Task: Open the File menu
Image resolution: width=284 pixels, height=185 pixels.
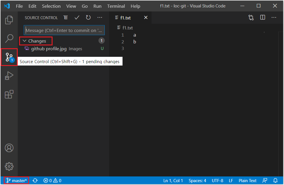Action: 19,6
